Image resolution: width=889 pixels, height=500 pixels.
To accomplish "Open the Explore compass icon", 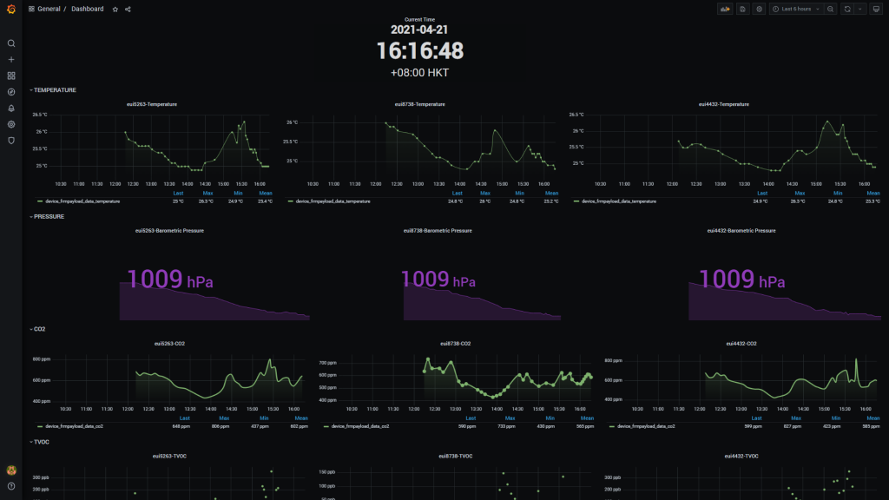I will [x=11, y=92].
